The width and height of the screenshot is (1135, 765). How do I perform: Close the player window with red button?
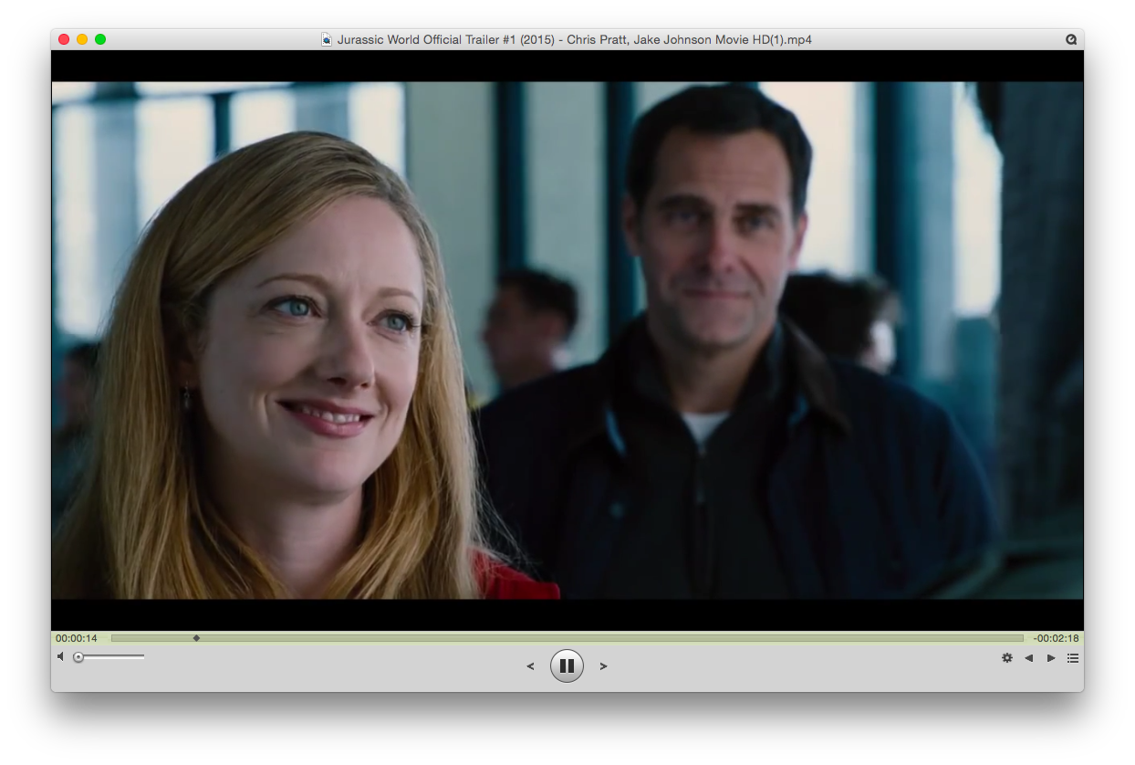(64, 39)
